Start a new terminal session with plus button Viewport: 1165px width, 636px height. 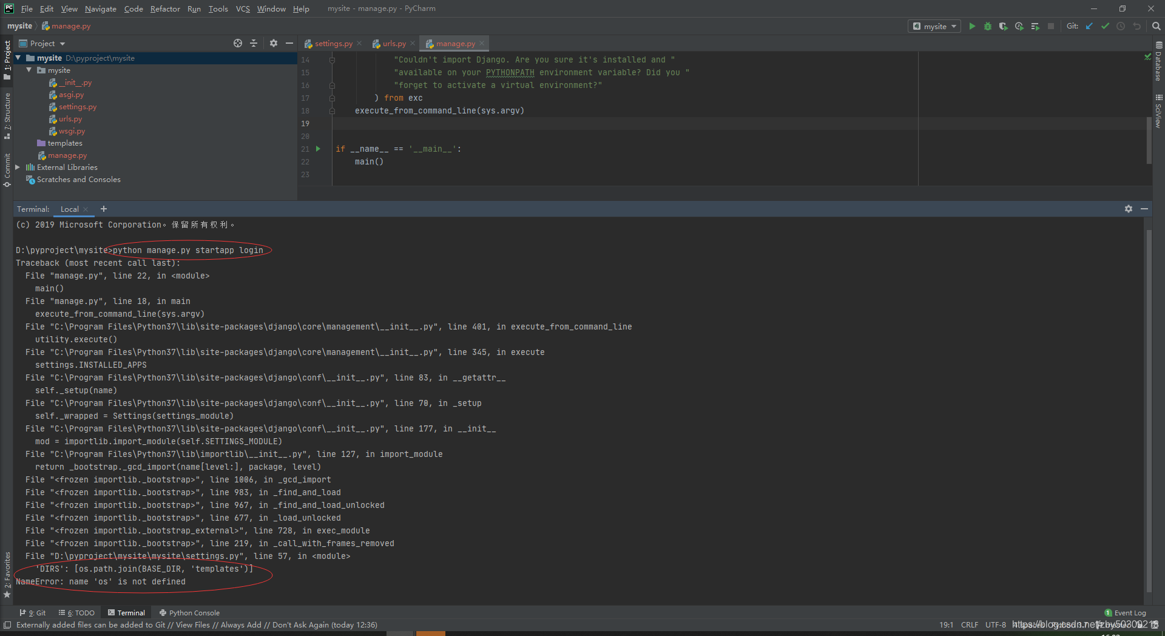103,209
